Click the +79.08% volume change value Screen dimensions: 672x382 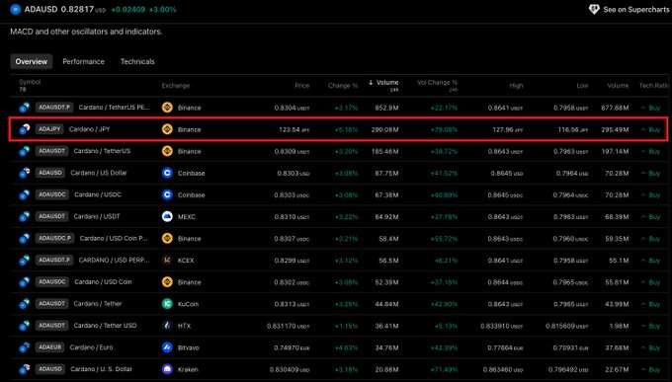[444, 129]
